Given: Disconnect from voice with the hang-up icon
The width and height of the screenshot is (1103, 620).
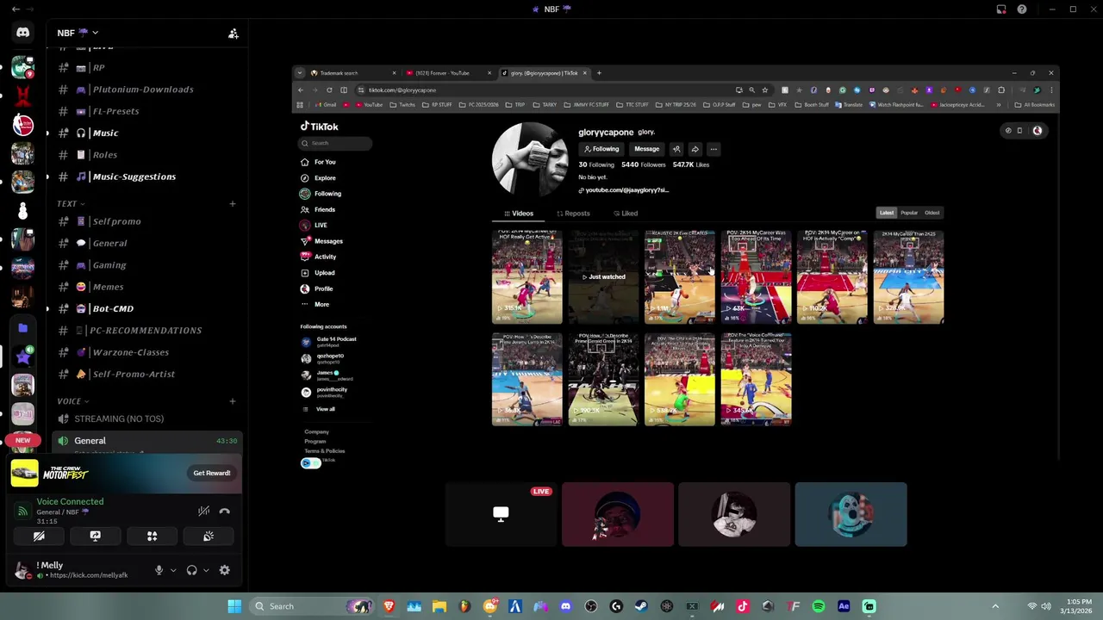Looking at the screenshot, I should [225, 511].
